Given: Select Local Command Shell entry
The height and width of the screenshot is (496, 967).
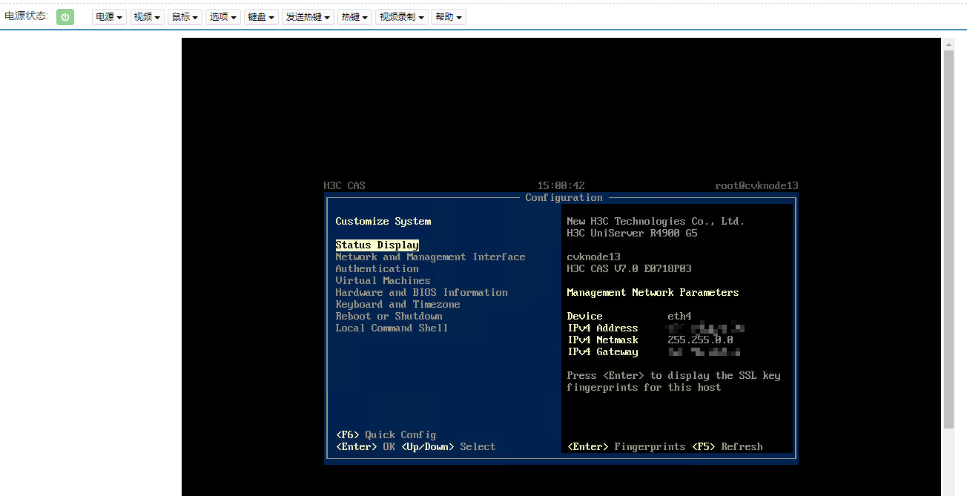Looking at the screenshot, I should coord(392,328).
